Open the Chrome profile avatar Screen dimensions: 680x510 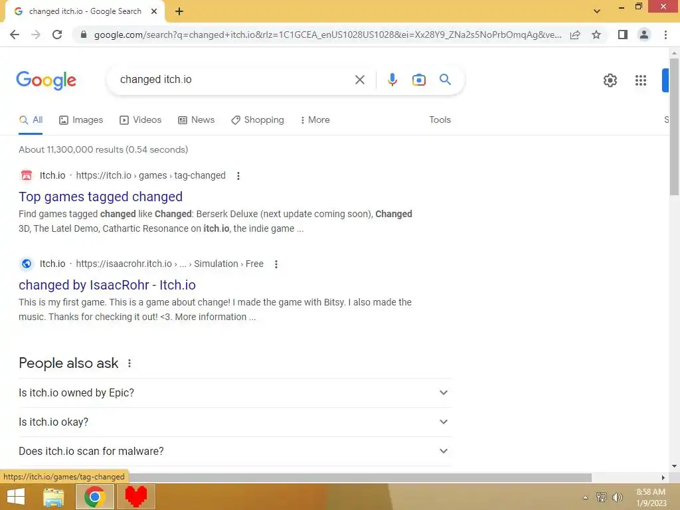(x=644, y=35)
